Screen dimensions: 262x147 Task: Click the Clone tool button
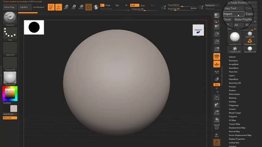click(x=228, y=20)
